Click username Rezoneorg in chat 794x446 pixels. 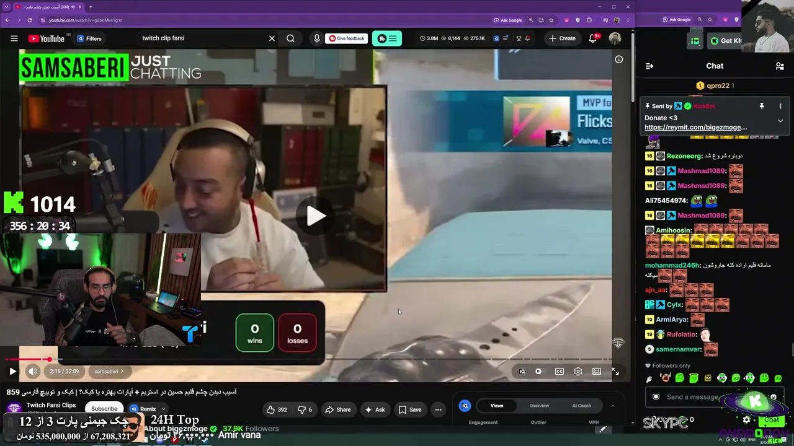(685, 156)
